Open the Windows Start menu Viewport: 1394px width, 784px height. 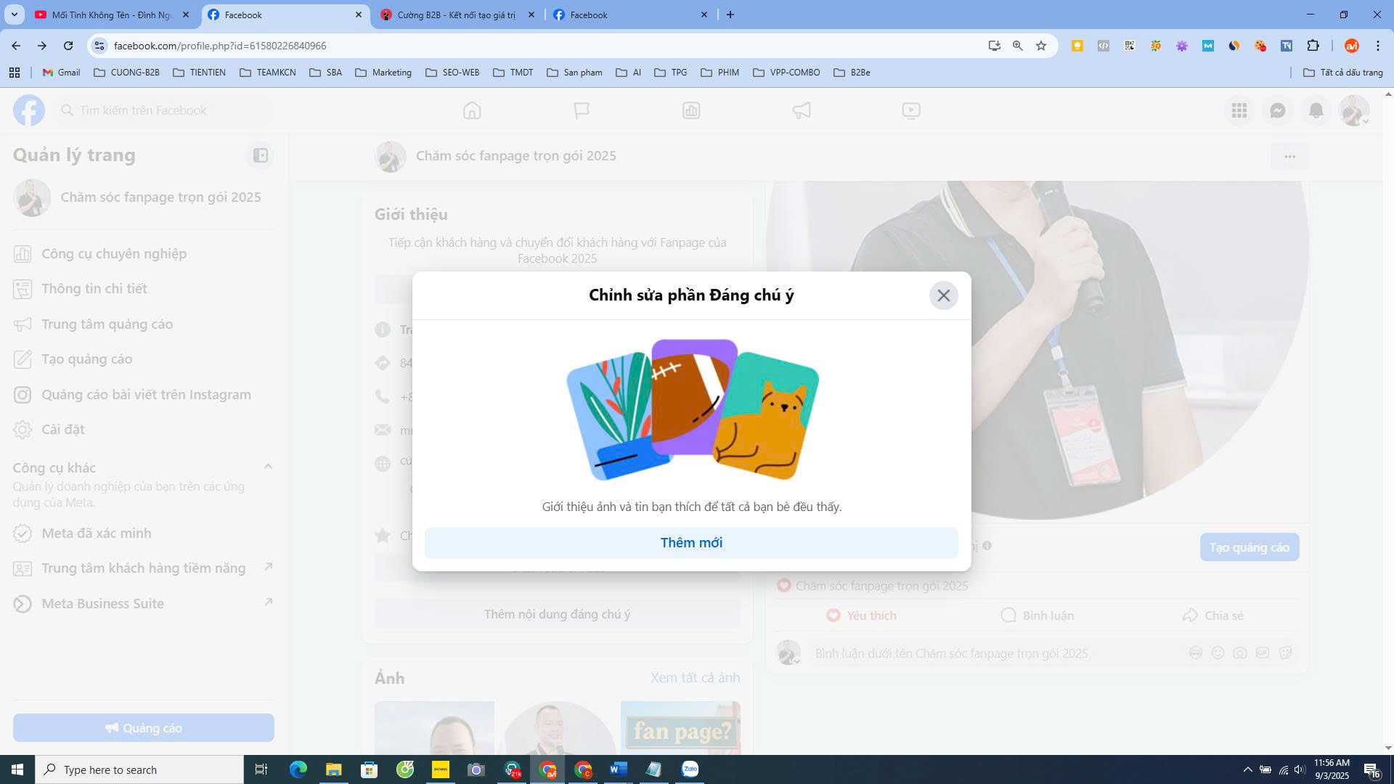tap(17, 769)
